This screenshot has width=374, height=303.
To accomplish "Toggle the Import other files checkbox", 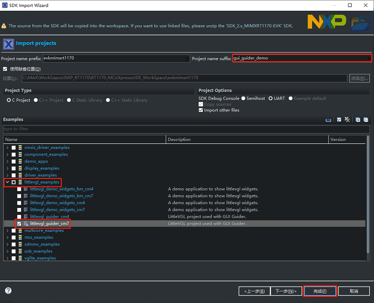I will click(201, 110).
